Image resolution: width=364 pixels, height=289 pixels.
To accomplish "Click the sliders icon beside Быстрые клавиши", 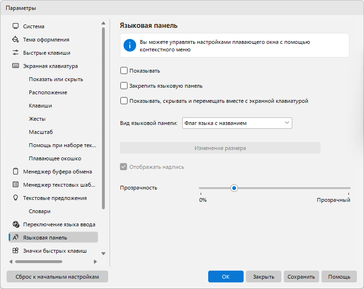I will click(16, 53).
